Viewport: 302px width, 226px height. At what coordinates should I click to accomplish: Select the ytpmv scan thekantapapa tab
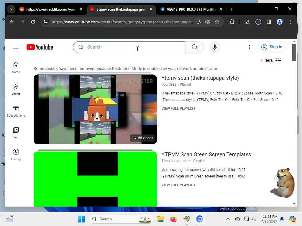(x=121, y=9)
